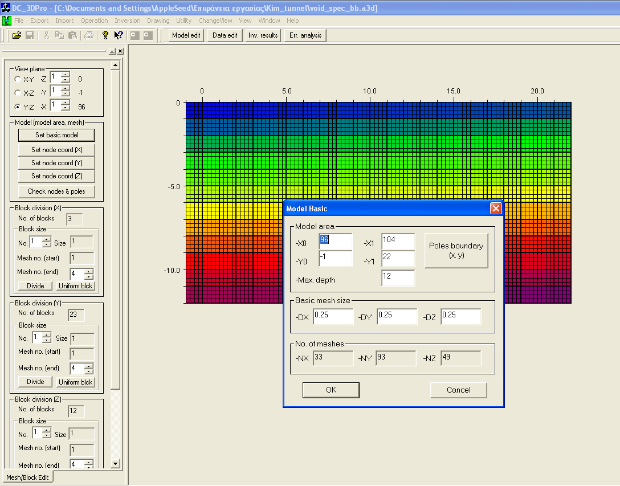Click Set node coord (X) button
The height and width of the screenshot is (486, 620).
(x=56, y=150)
